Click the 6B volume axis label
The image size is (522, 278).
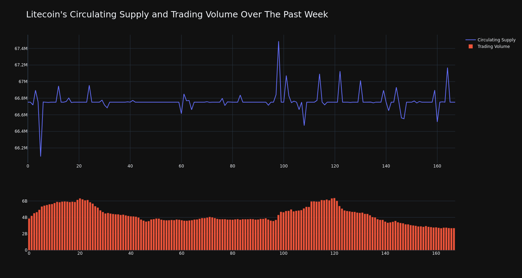[x=24, y=201]
